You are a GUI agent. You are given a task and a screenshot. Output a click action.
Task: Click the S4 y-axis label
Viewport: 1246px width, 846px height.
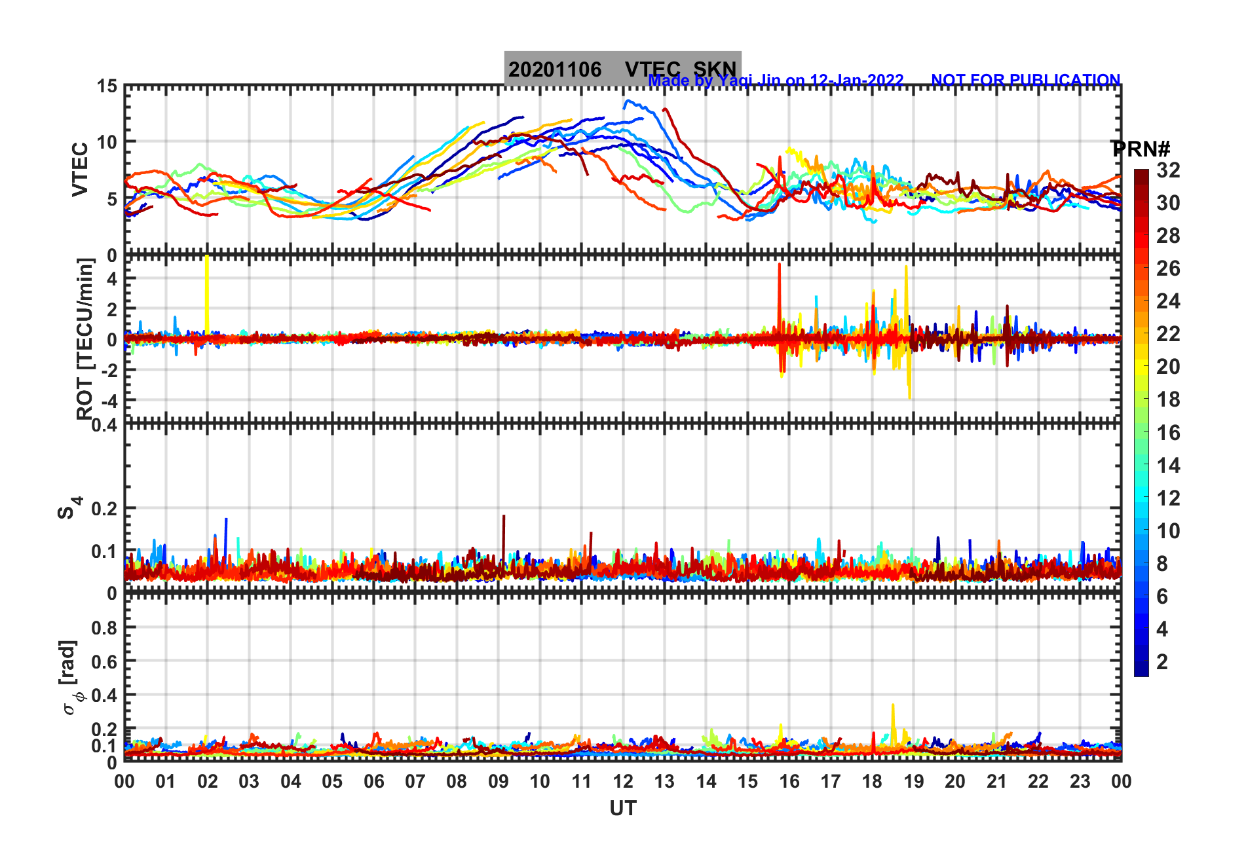pos(69,507)
